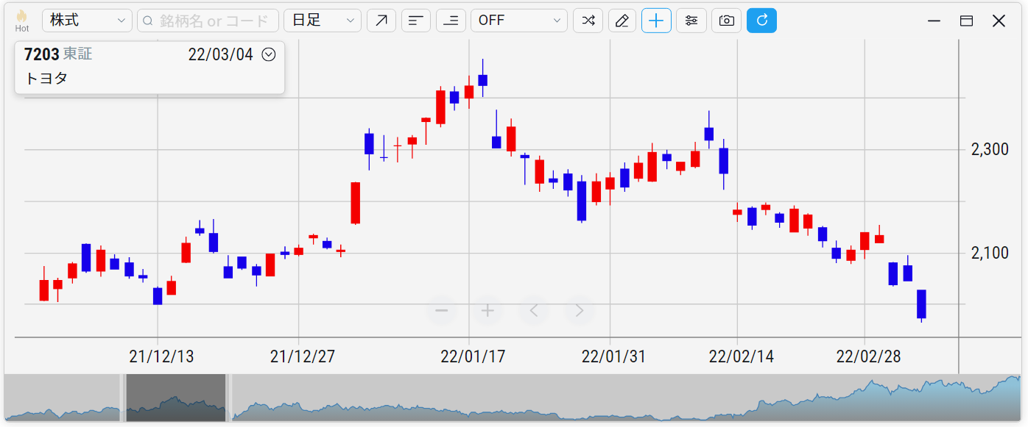Click the left-aligned lines icon
Viewport: 1028px width, 427px height.
click(x=416, y=21)
